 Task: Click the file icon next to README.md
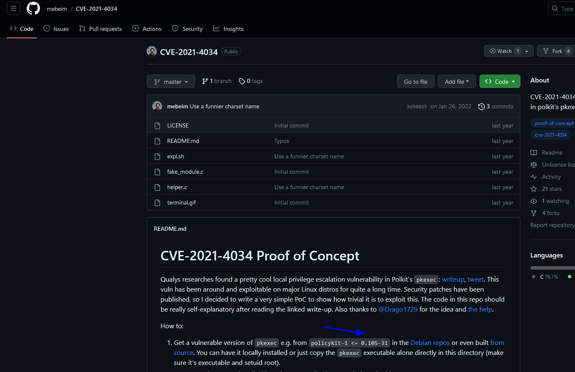pos(157,141)
